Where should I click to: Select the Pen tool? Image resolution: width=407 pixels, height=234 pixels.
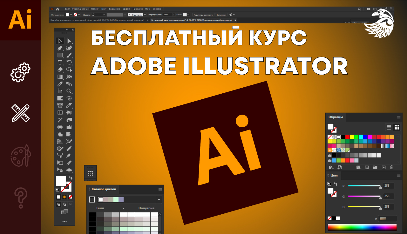pos(60,48)
